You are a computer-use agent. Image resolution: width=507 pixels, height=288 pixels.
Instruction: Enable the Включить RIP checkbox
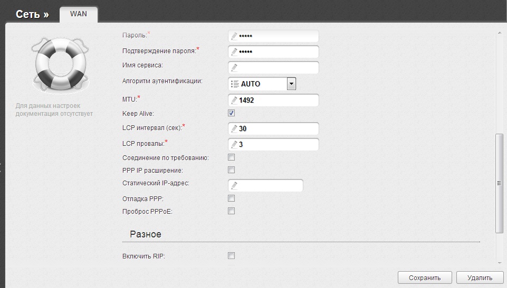pos(231,256)
